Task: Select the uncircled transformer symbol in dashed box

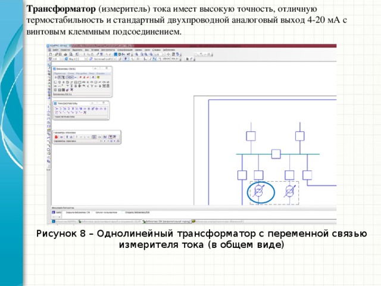Action: [x=290, y=192]
